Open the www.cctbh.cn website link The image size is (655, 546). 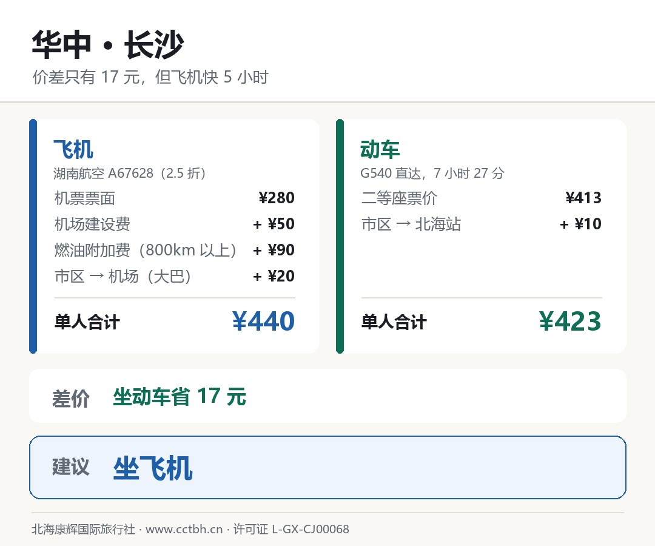(184, 529)
